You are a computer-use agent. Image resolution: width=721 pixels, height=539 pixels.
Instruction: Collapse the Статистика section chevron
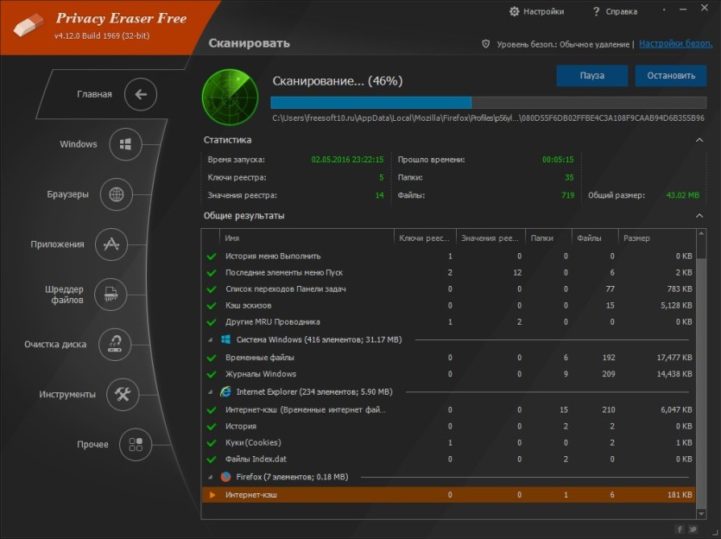pos(699,140)
